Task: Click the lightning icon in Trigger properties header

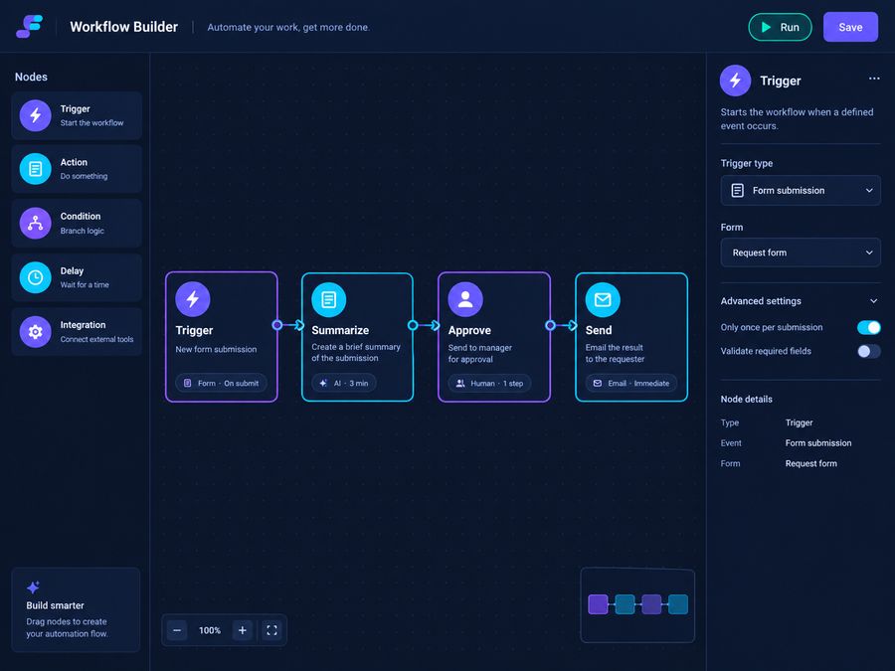Action: 735,81
